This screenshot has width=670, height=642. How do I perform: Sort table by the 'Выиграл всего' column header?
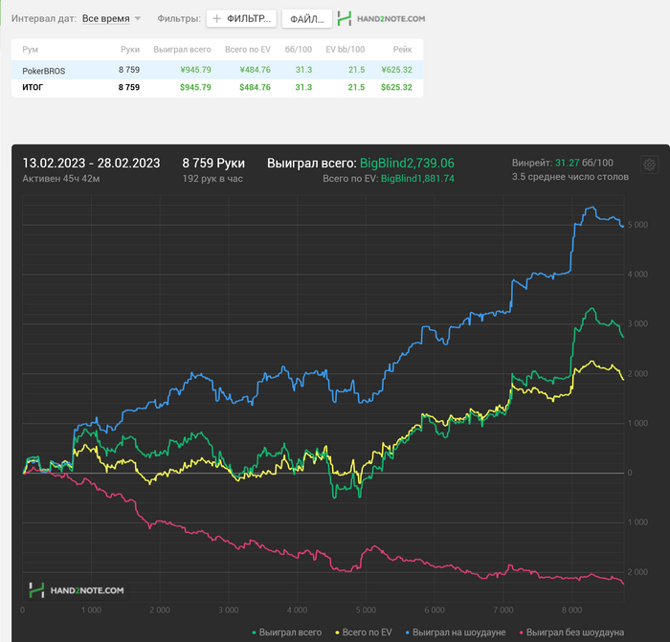click(182, 50)
